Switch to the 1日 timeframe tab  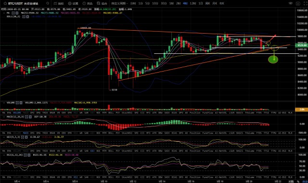coord(201,3)
